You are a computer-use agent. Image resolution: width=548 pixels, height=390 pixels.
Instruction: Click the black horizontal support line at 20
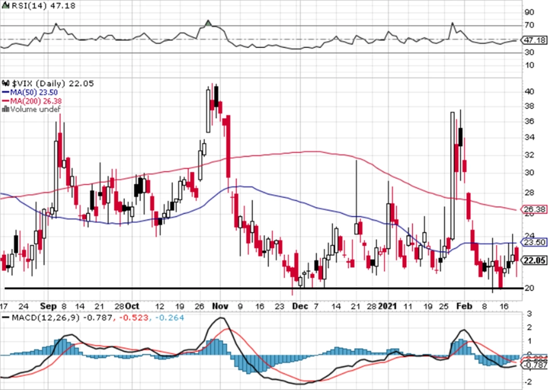tap(264, 288)
